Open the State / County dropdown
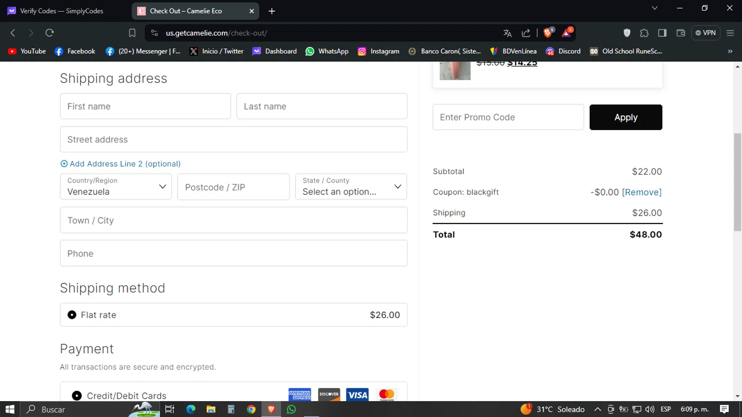Screen dimensions: 742x417 351,186
